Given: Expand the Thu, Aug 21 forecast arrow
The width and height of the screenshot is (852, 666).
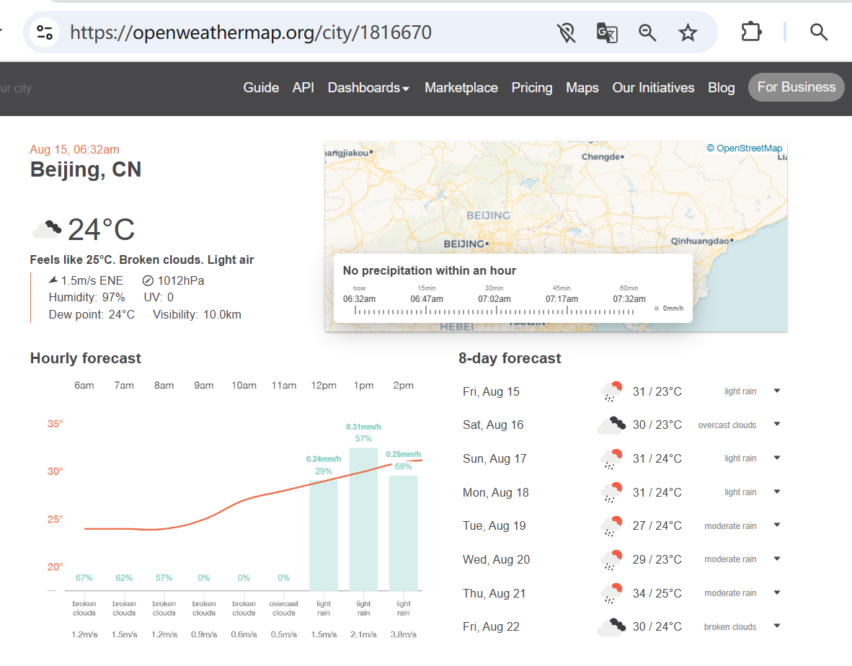Looking at the screenshot, I should point(777,593).
